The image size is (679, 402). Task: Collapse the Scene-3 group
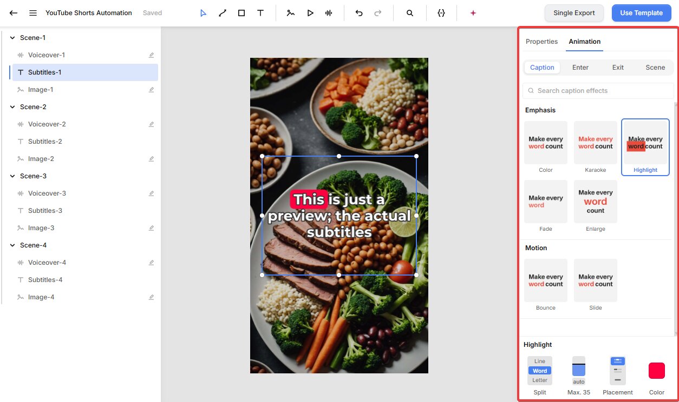tap(12, 176)
